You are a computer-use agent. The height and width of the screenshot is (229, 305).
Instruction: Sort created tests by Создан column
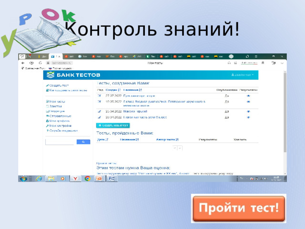(113, 90)
